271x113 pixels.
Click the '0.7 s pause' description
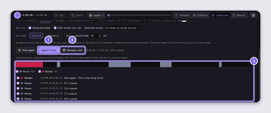[71, 83]
